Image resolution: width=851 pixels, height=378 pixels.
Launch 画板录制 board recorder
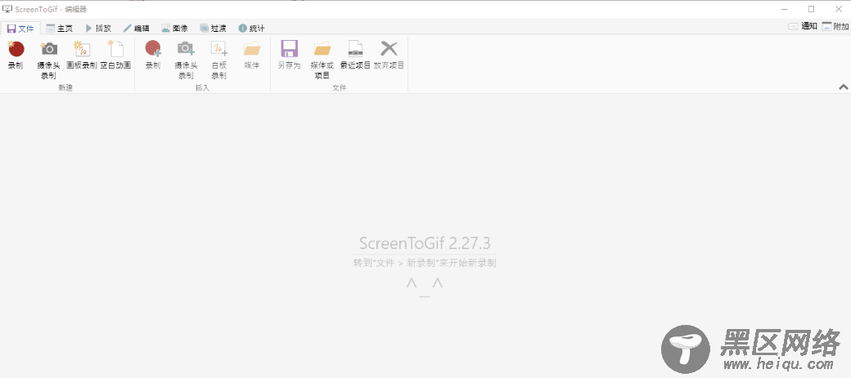(81, 55)
